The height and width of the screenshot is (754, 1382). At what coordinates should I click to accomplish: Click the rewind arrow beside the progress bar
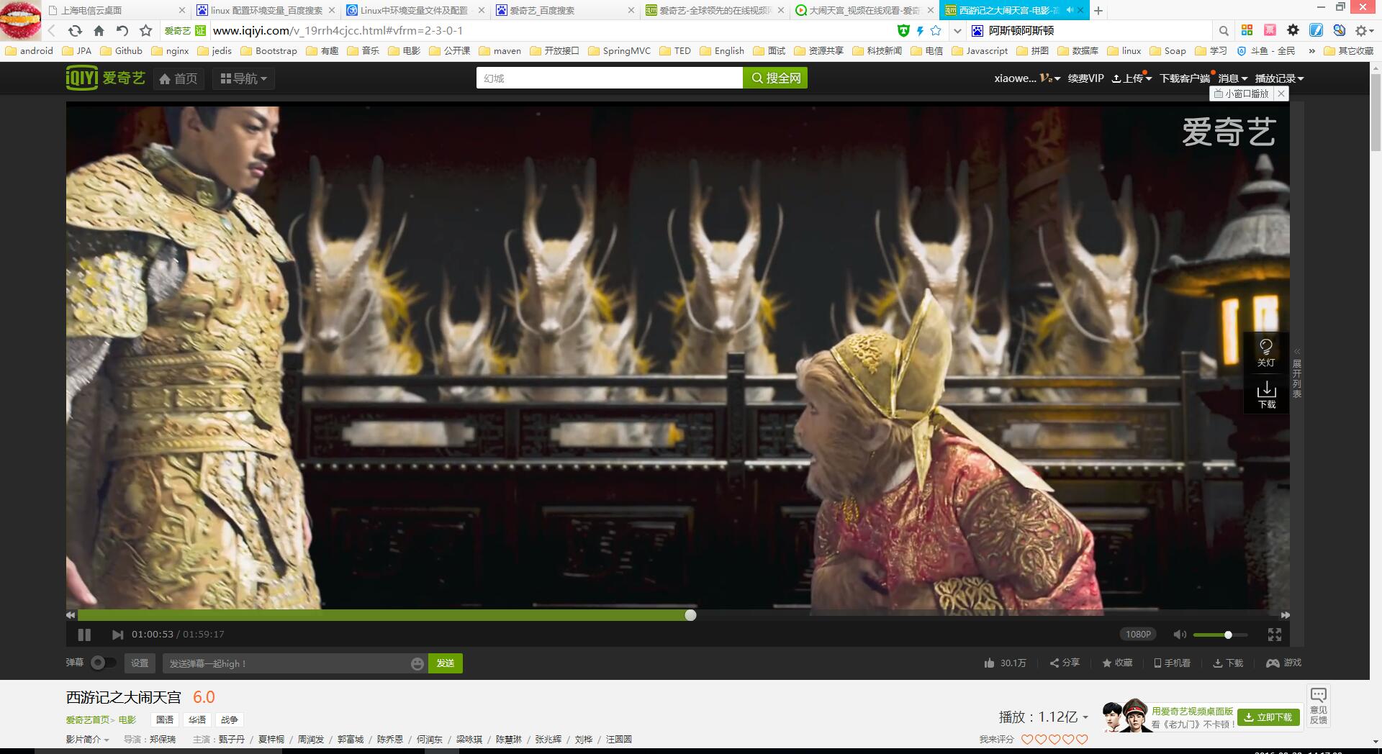click(x=71, y=615)
